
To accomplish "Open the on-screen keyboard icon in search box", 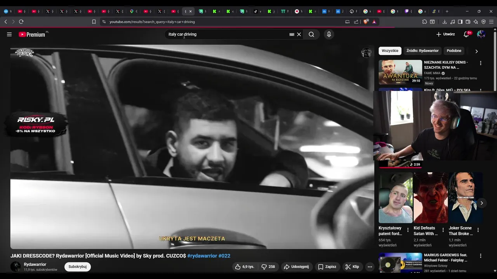I will 292,34.
